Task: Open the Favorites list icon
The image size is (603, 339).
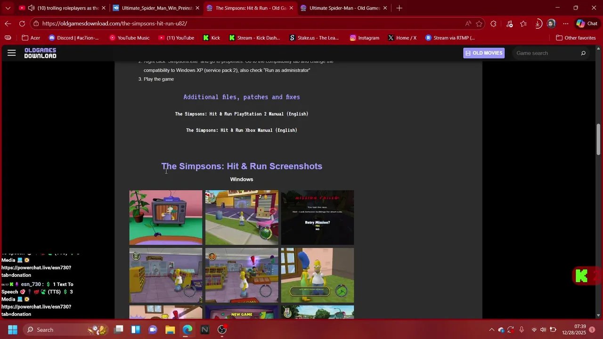Action: point(523,24)
